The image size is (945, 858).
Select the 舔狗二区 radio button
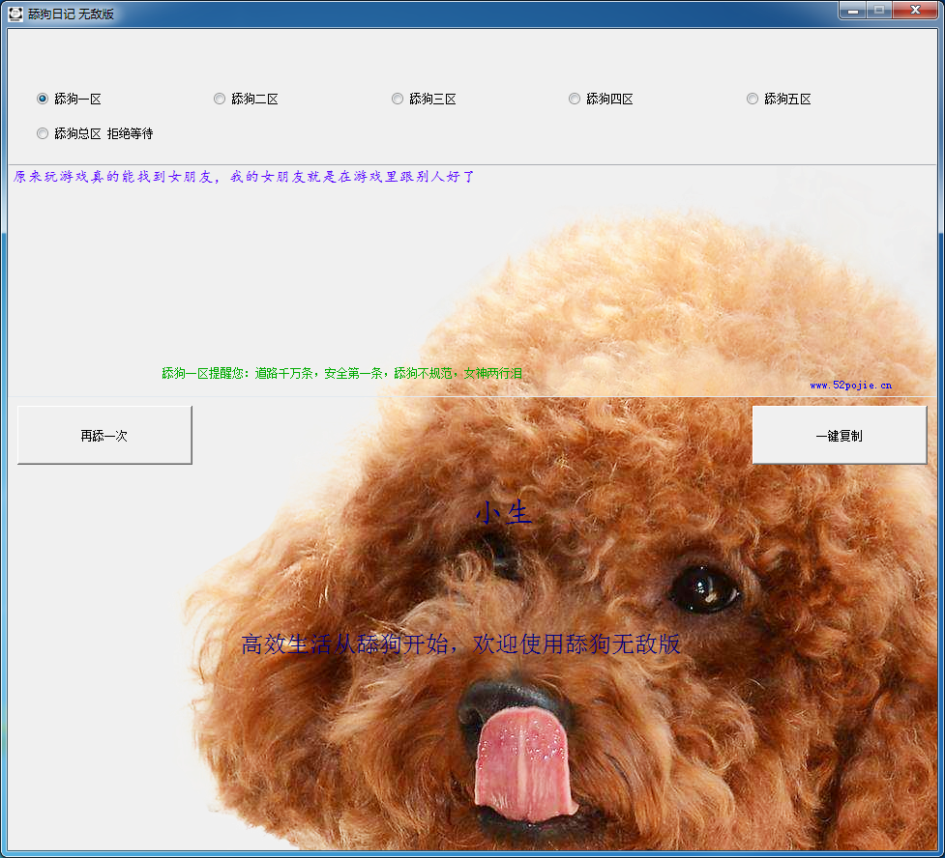246,99
